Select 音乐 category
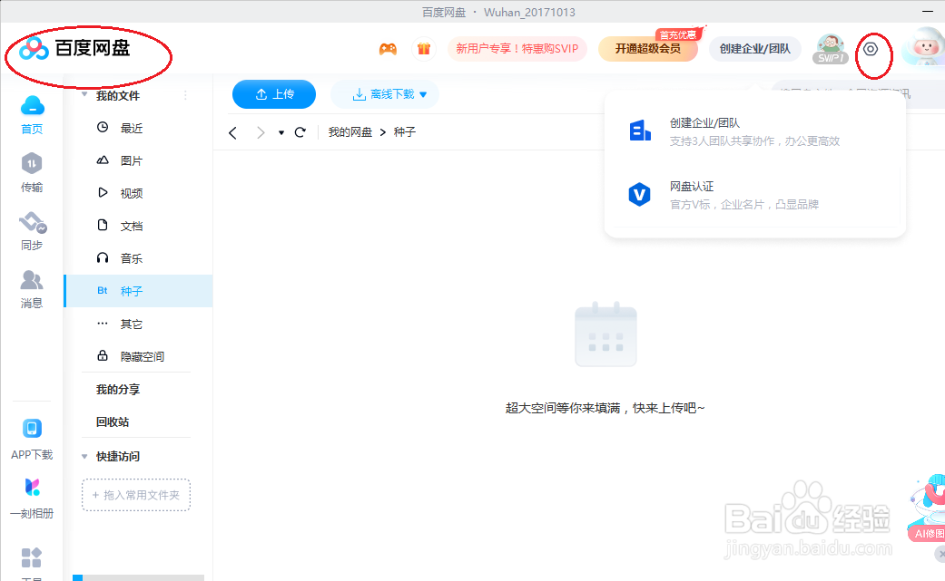945x581 pixels. pos(138,258)
